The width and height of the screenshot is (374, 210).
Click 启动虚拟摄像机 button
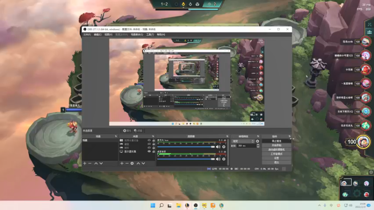[276, 150]
